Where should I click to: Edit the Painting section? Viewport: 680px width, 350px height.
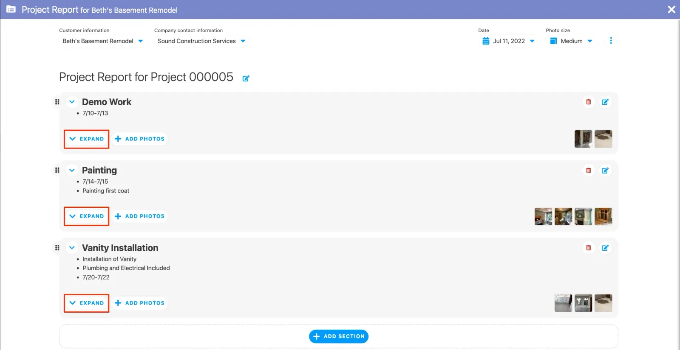(x=605, y=171)
